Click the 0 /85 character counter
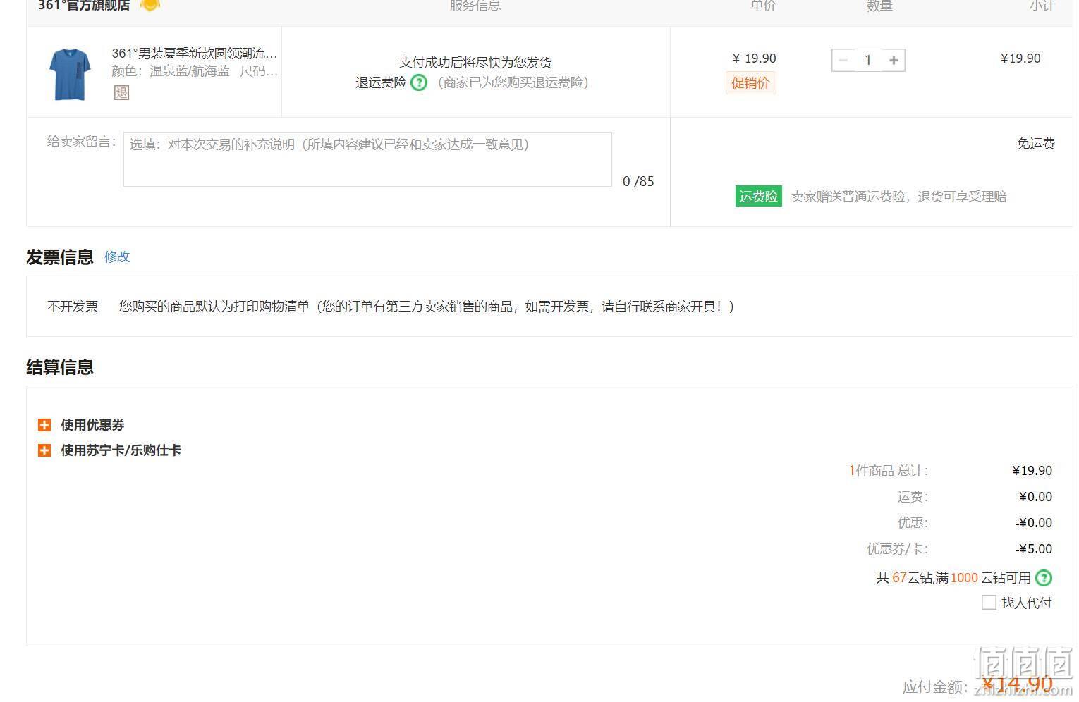This screenshot has height=702, width=1079. click(638, 181)
